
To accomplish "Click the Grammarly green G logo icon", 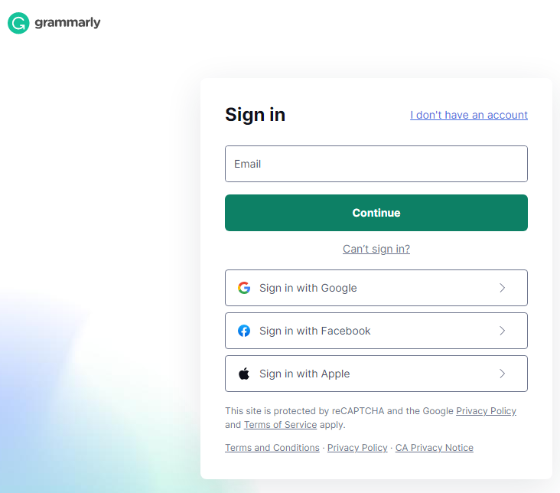I will pos(18,23).
